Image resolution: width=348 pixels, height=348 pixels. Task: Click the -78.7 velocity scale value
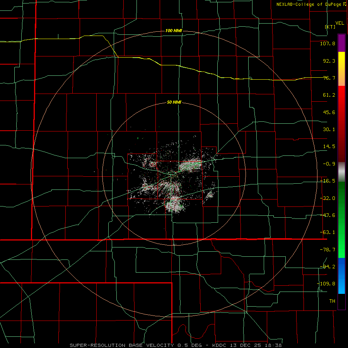[x=328, y=250]
